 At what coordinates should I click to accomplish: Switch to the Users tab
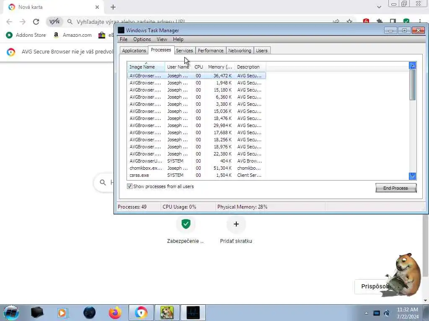tap(262, 51)
